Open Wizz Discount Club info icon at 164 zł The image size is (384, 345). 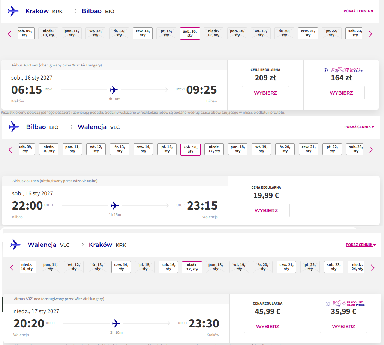[x=325, y=70]
